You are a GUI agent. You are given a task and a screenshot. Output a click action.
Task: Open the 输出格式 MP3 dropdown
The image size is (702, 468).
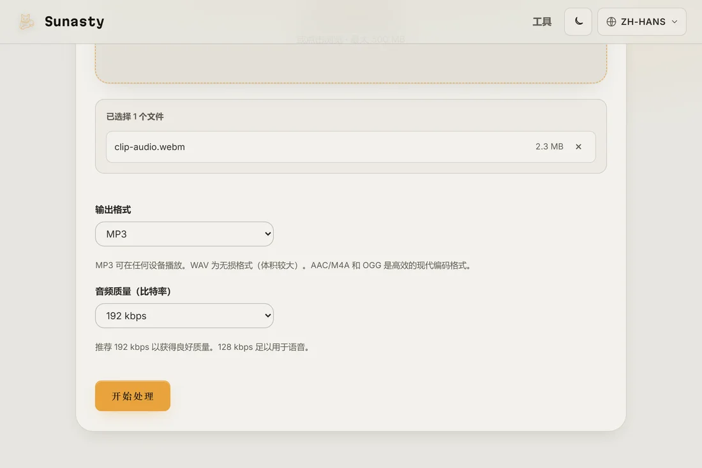tap(184, 234)
